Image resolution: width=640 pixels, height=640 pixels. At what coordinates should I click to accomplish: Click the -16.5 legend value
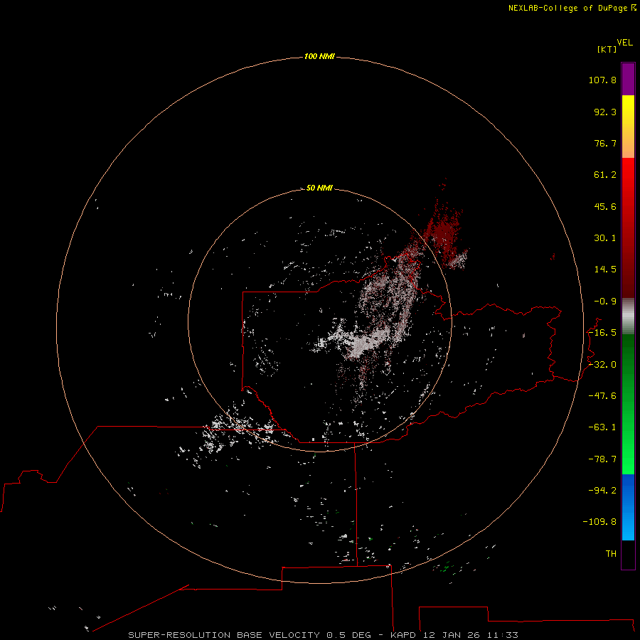[x=602, y=333]
